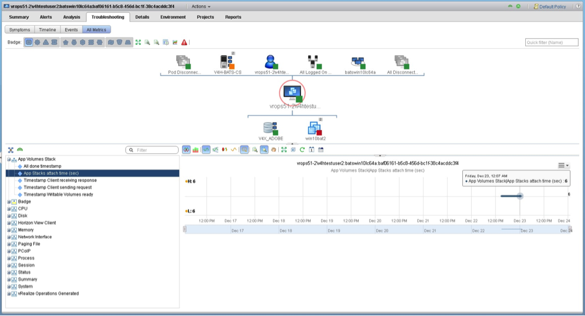Open the Actions dropdown menu
This screenshot has width=585, height=316.
click(201, 6)
